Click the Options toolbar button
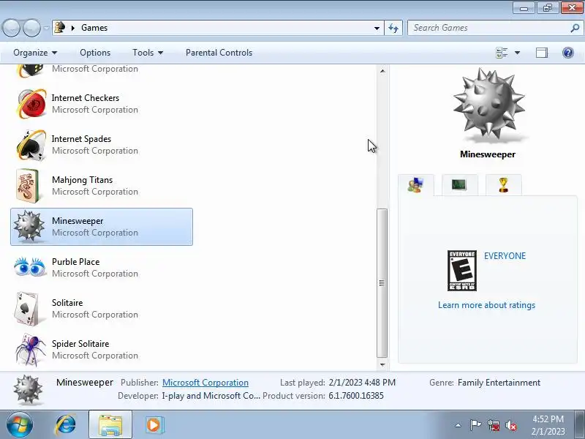This screenshot has height=439, width=585. 95,53
